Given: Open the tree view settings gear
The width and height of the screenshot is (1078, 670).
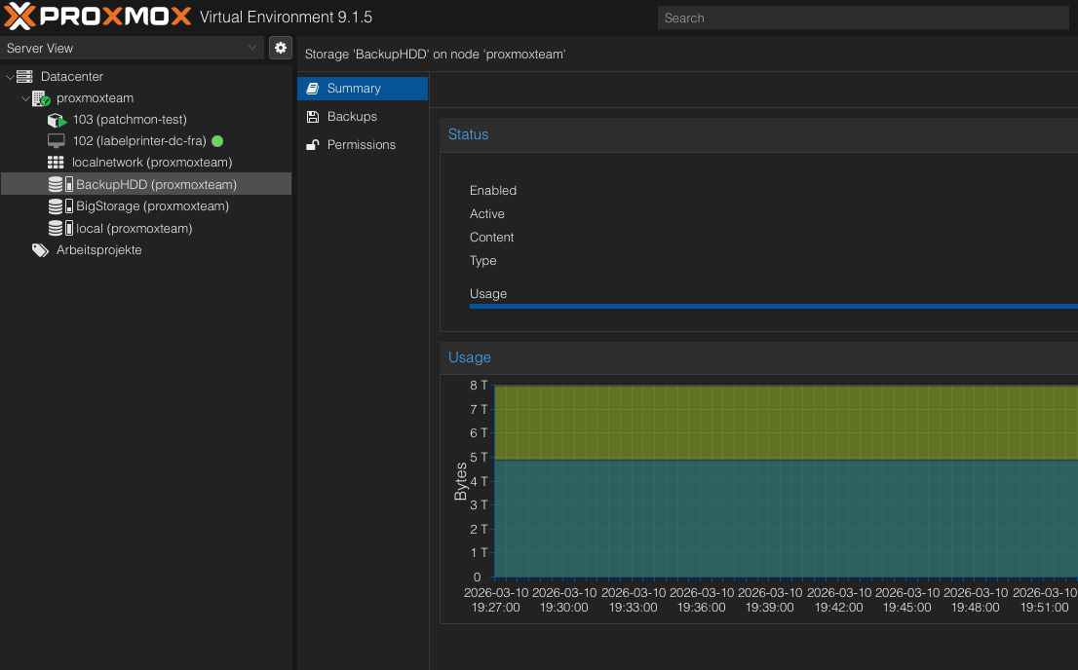Looking at the screenshot, I should point(281,48).
